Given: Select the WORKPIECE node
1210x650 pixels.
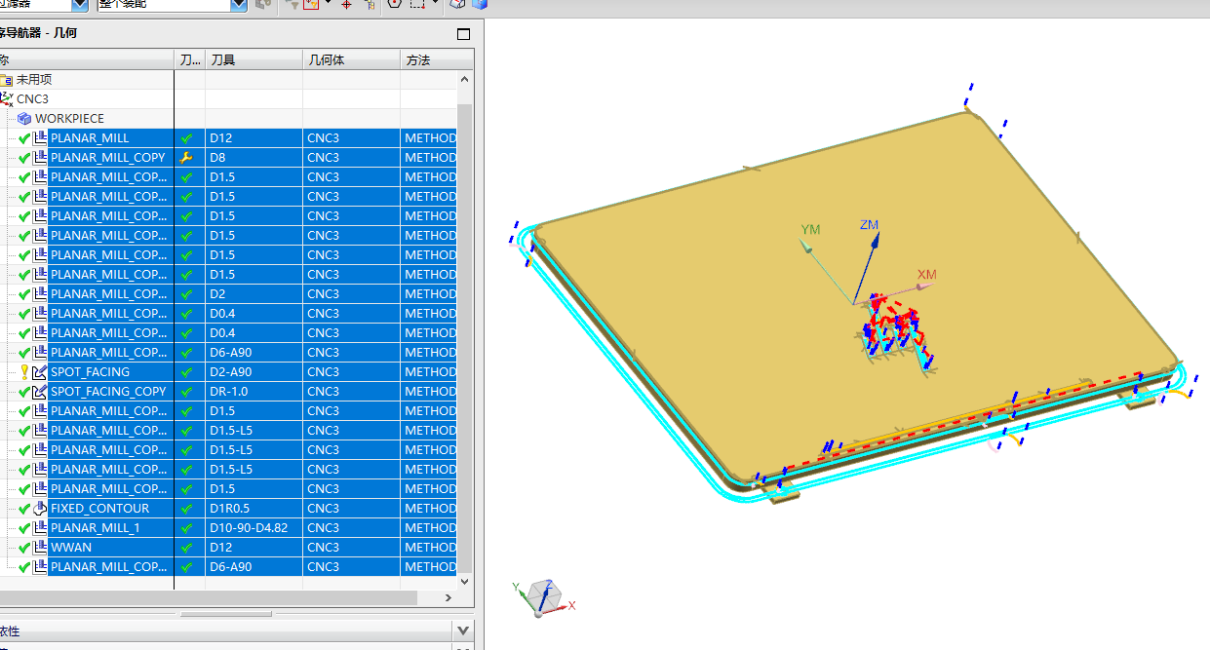Looking at the screenshot, I should pyautogui.click(x=69, y=119).
